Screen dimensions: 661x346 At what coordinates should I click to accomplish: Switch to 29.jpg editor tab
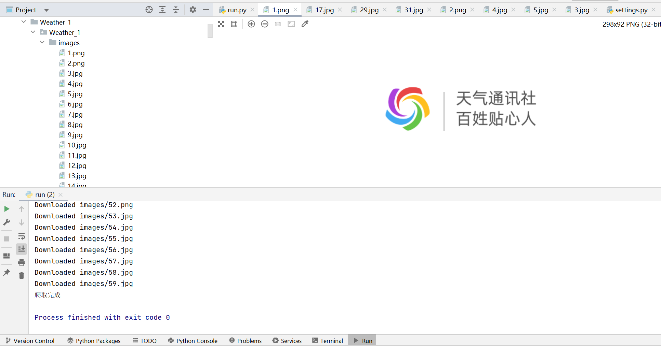(x=369, y=10)
